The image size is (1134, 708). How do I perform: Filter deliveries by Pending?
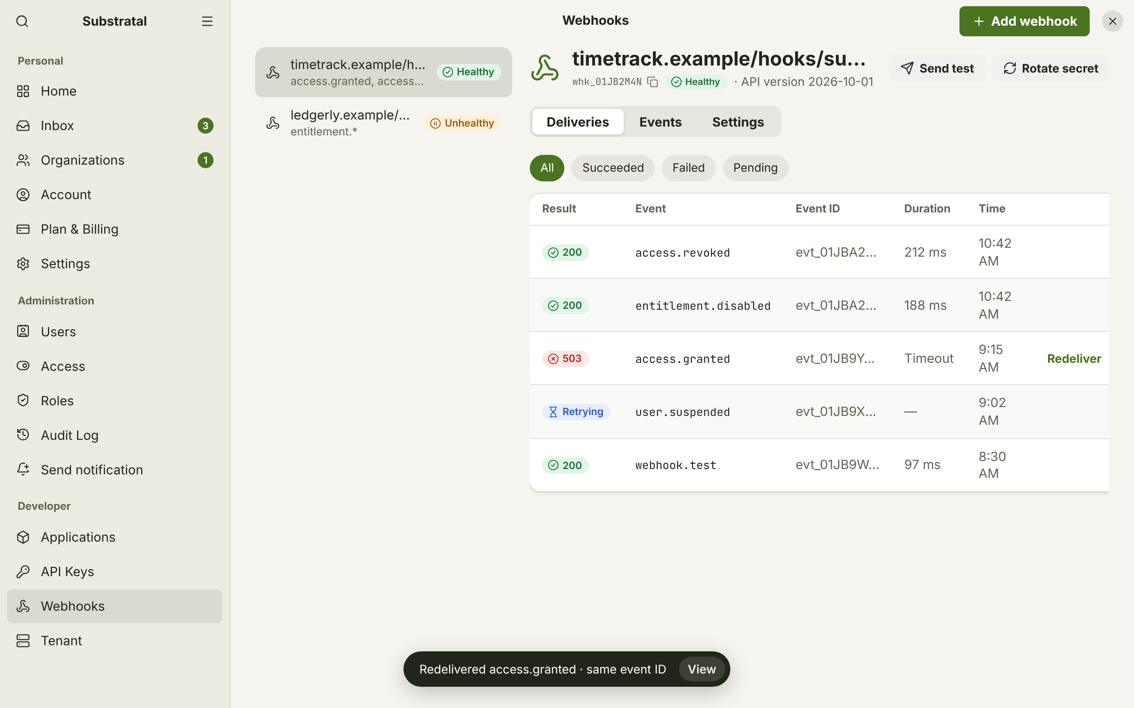pos(755,168)
